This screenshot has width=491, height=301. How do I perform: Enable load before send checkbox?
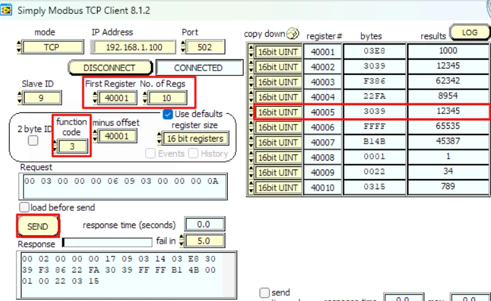point(24,207)
